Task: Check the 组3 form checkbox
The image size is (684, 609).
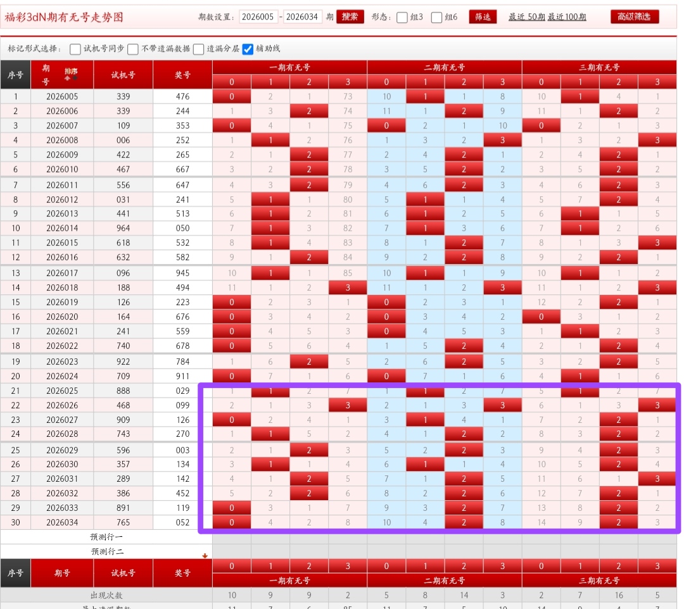Action: click(402, 18)
